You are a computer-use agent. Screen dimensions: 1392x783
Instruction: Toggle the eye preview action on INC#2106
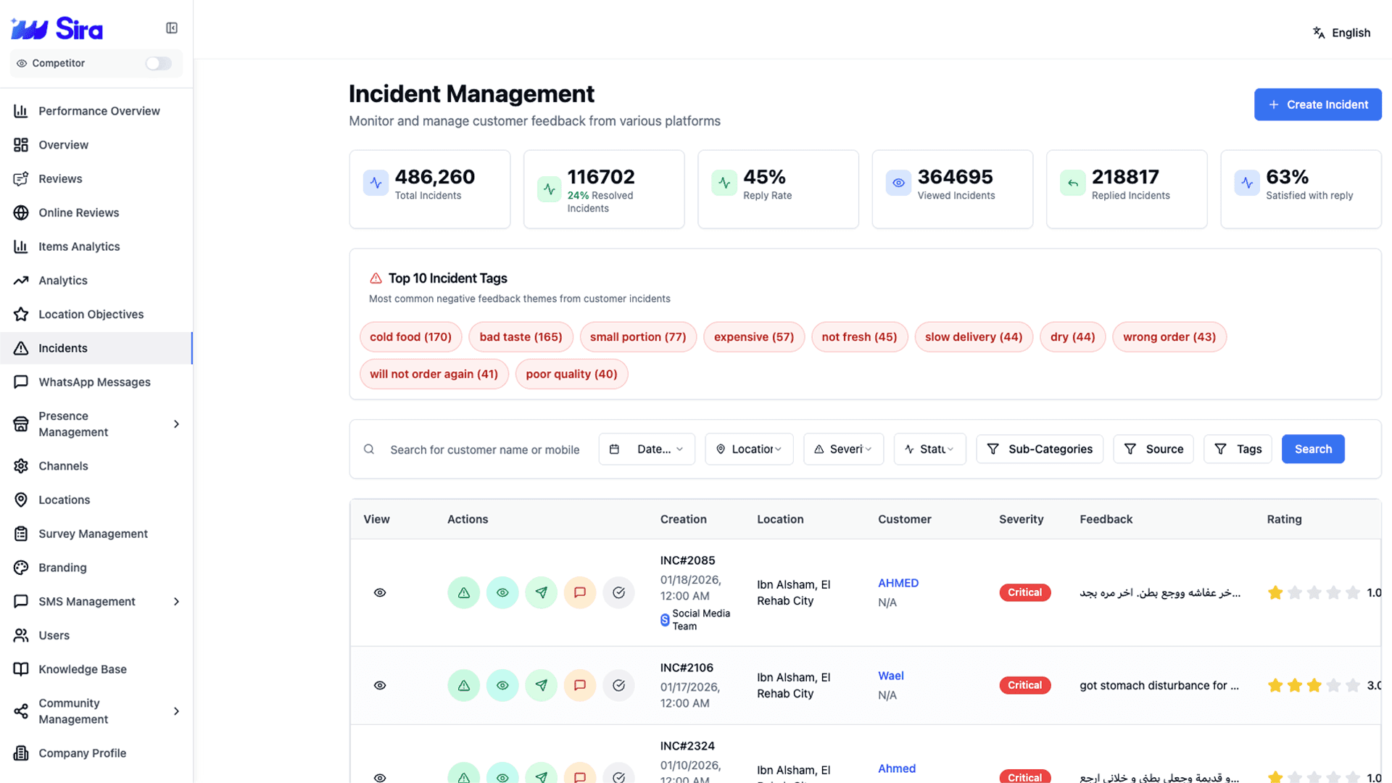coord(502,685)
